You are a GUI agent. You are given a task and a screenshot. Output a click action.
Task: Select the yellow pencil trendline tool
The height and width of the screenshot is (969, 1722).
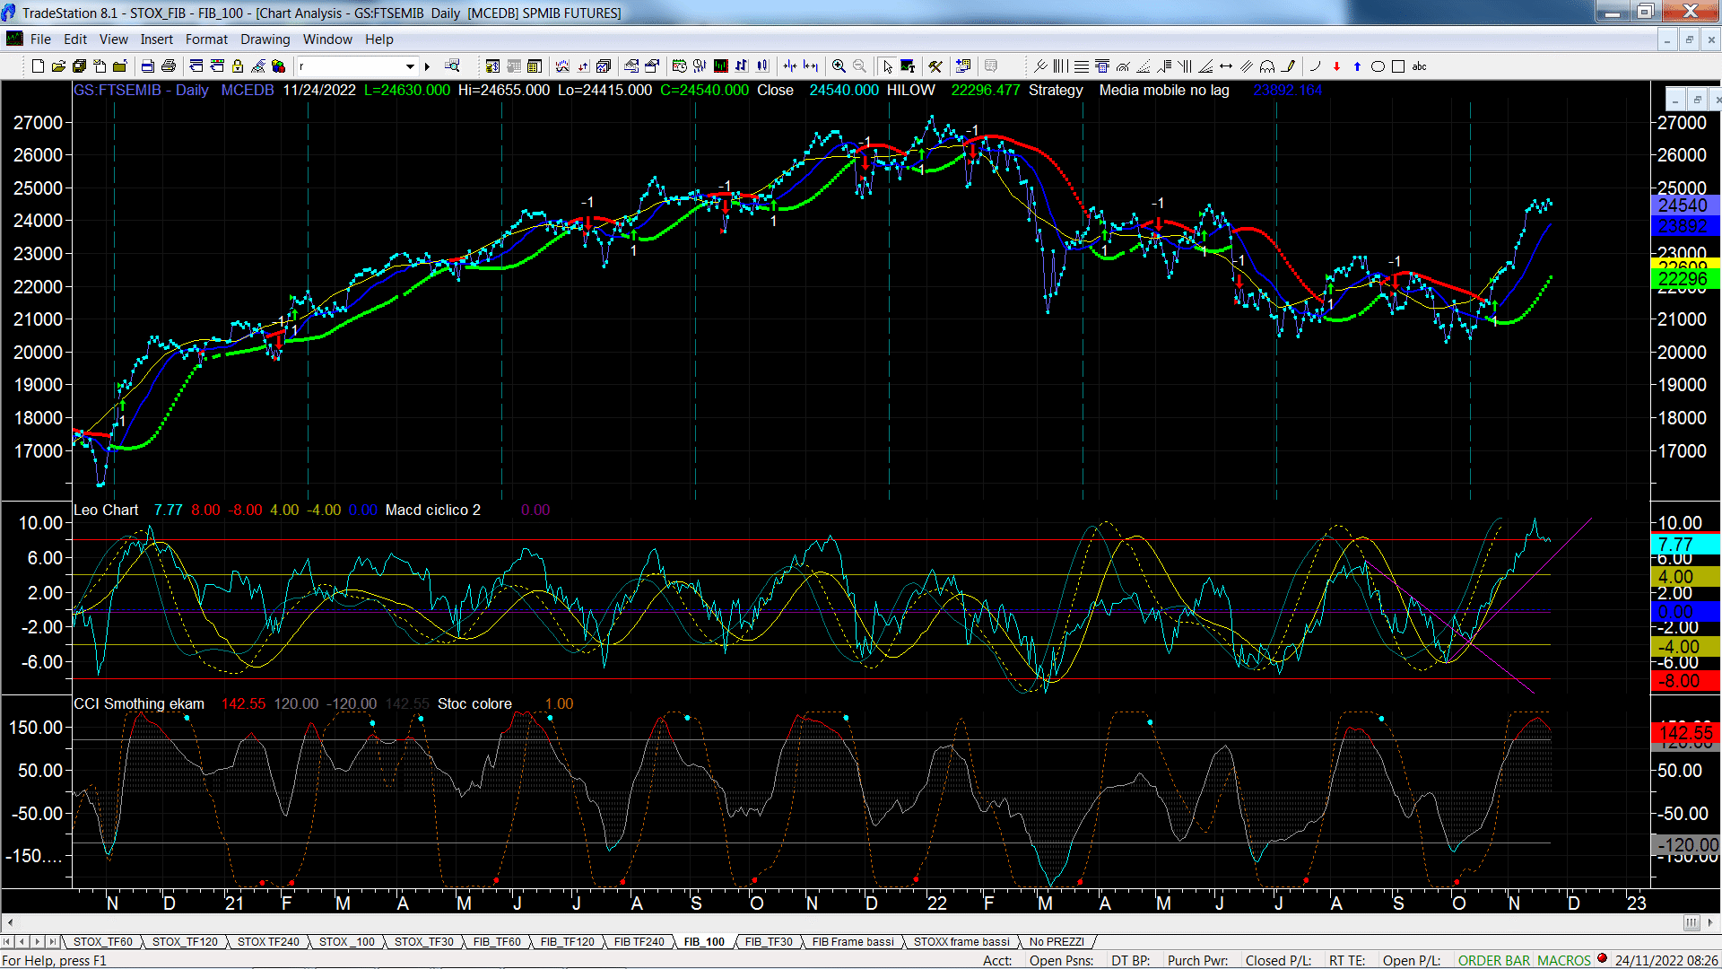pyautogui.click(x=1289, y=66)
